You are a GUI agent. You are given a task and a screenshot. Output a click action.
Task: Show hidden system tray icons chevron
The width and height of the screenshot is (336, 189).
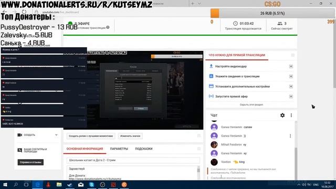point(299,184)
